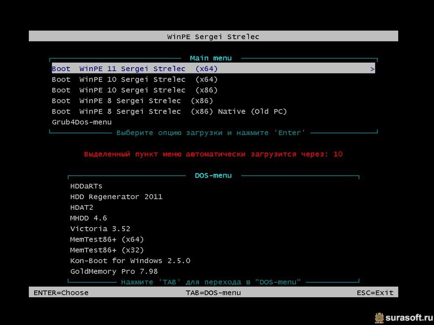Choose WinPE 8 (x86) Native Old PC entry
Image resolution: width=434 pixels, height=325 pixels.
tap(169, 111)
